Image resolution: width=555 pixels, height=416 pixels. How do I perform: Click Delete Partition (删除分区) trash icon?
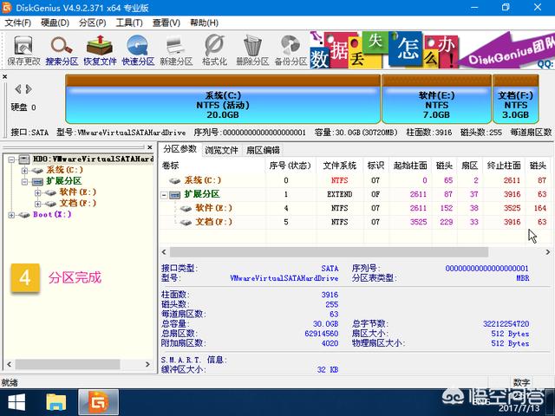pyautogui.click(x=252, y=50)
